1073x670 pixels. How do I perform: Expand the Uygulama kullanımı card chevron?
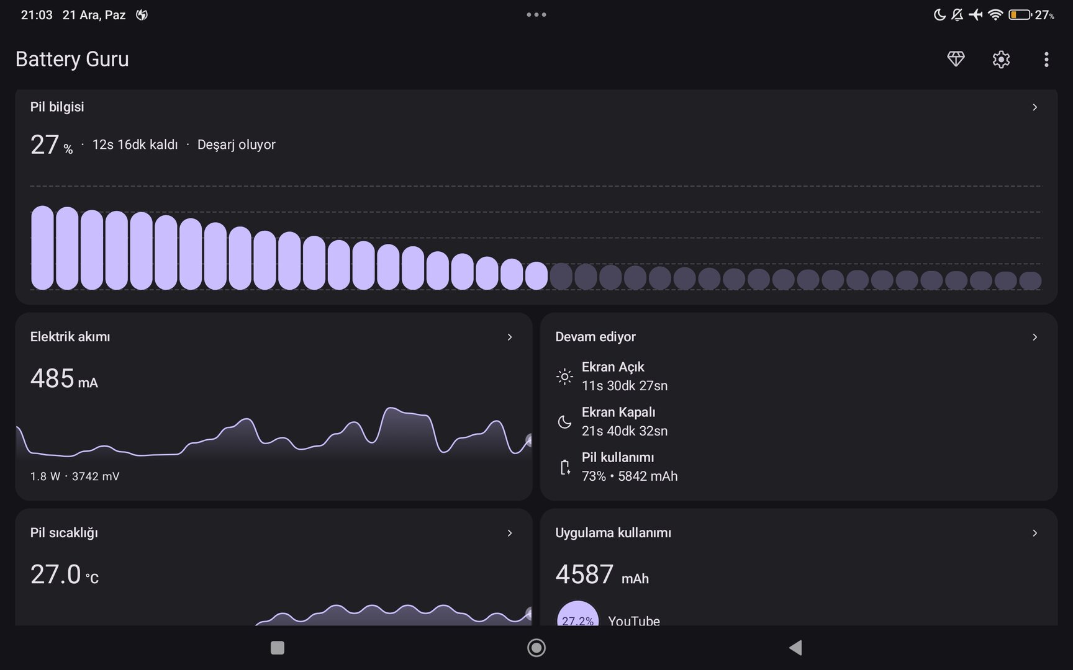(x=1035, y=533)
